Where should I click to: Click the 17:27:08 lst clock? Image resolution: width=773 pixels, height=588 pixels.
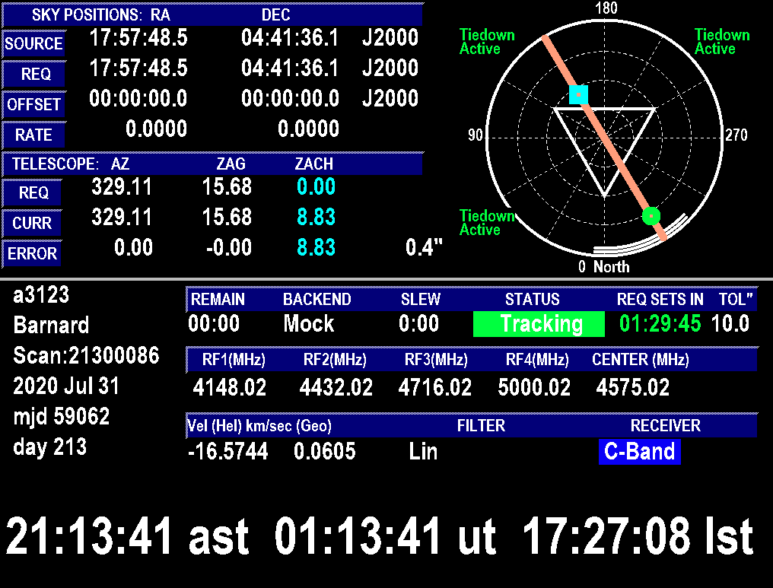[x=638, y=537]
